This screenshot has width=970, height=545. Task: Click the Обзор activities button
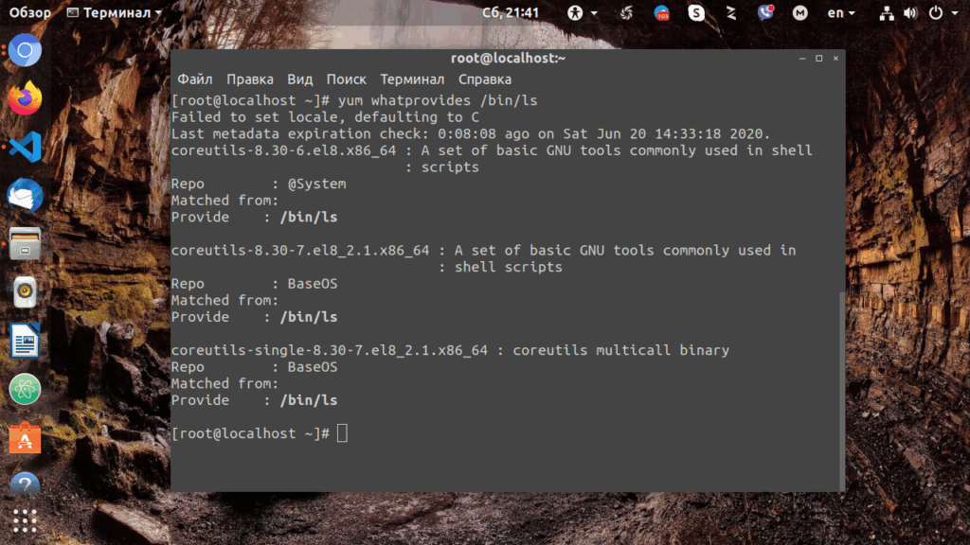29,12
